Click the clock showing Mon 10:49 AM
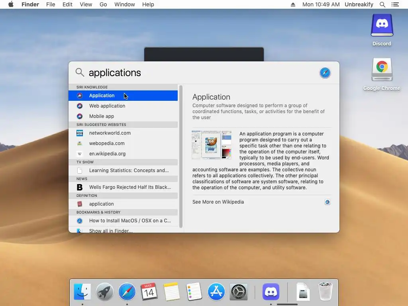The image size is (408, 306). [321, 4]
